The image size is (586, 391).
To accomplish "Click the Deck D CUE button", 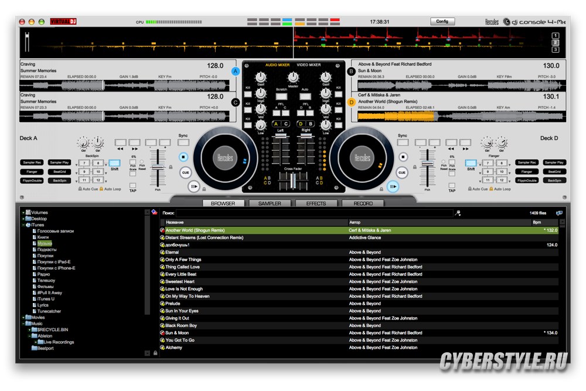I will pos(402,172).
